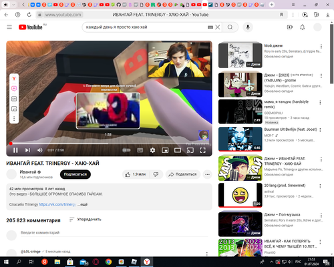Viewport: 334px width, 267px height.
Task: Go to YouTube home via logo
Action: (31, 27)
